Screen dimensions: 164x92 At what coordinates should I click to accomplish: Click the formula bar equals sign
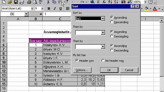tap(41, 14)
